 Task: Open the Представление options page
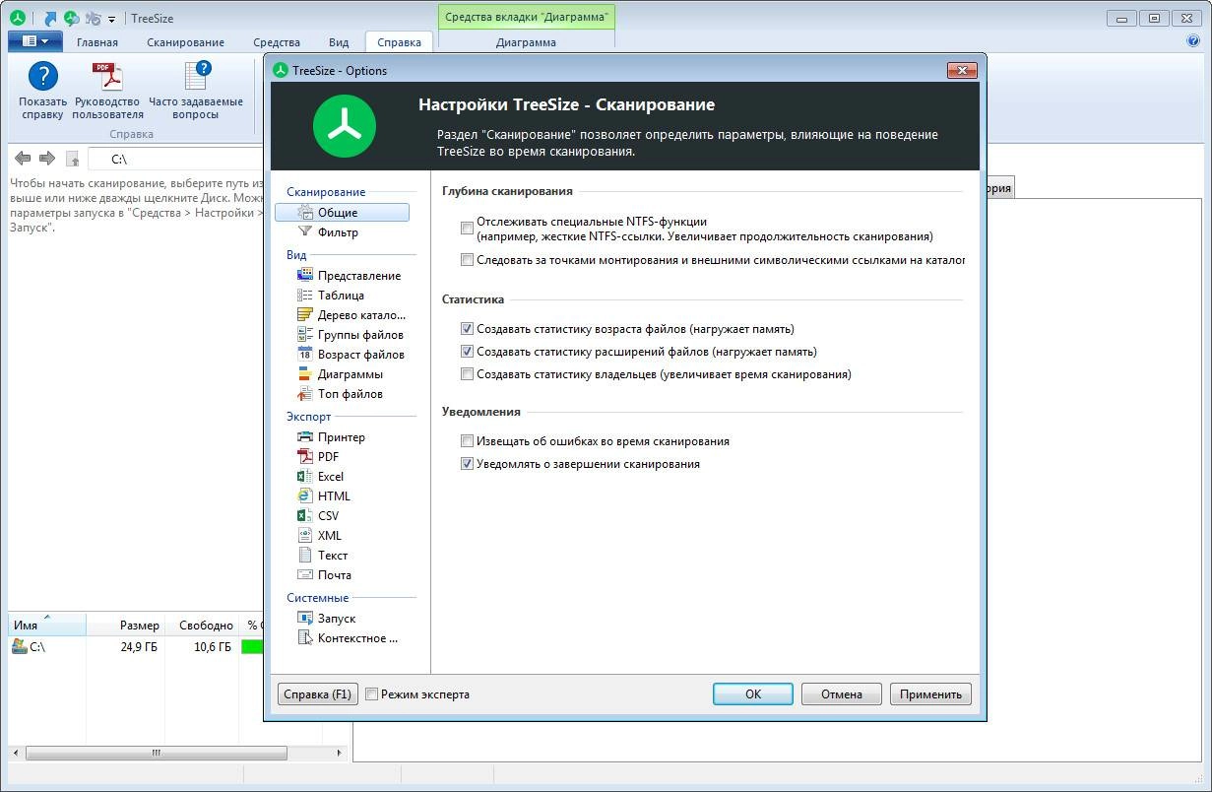coord(351,276)
